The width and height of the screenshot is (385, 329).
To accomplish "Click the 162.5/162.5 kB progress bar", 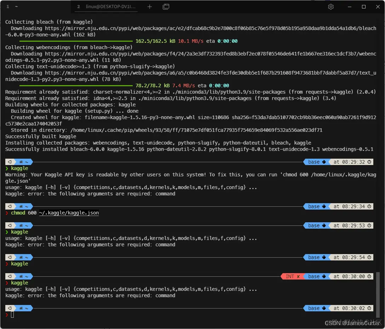I will tap(76, 41).
